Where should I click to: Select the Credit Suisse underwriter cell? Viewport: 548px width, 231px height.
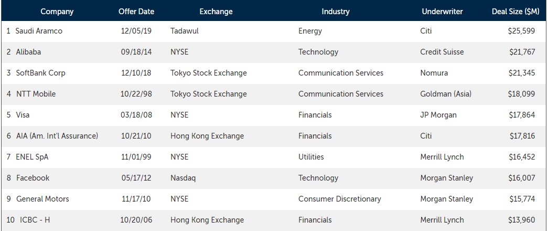coord(442,52)
